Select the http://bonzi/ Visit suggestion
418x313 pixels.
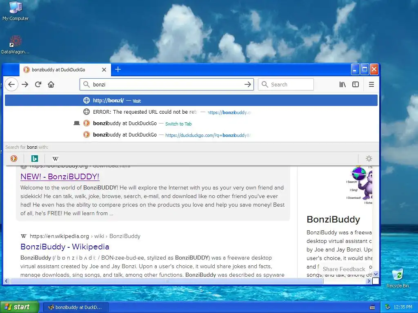pos(191,100)
